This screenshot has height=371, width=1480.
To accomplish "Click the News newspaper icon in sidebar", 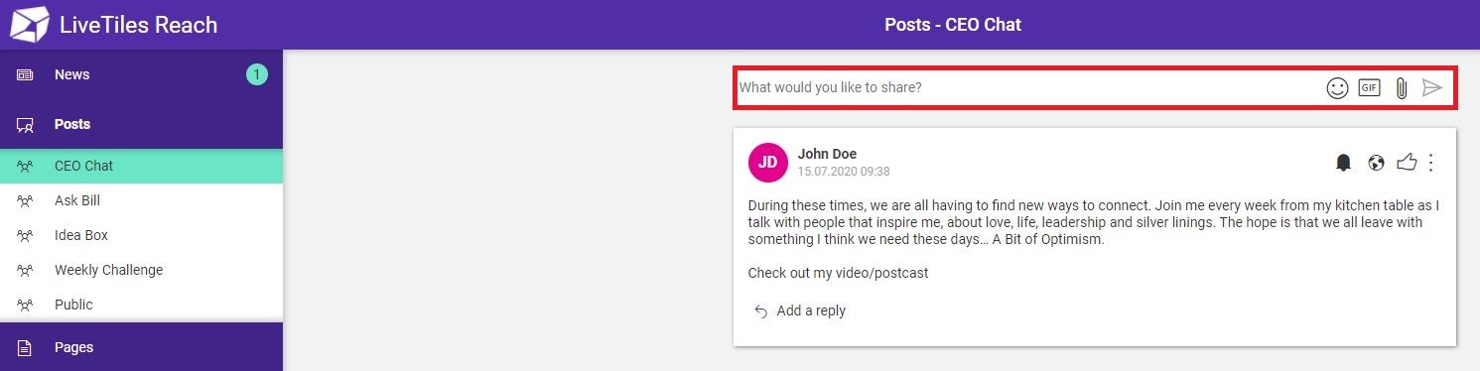I will 25,75.
